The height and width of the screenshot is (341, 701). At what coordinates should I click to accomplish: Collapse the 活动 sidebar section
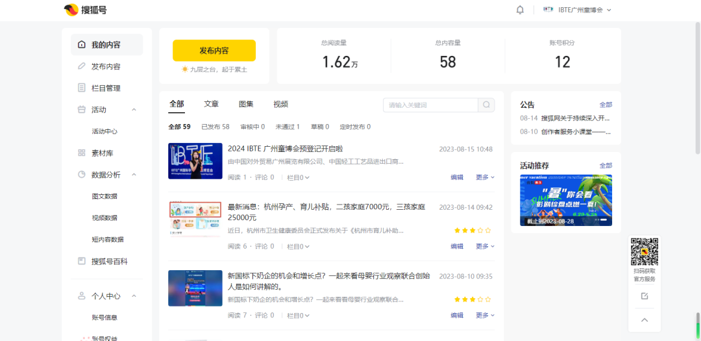pos(134,110)
